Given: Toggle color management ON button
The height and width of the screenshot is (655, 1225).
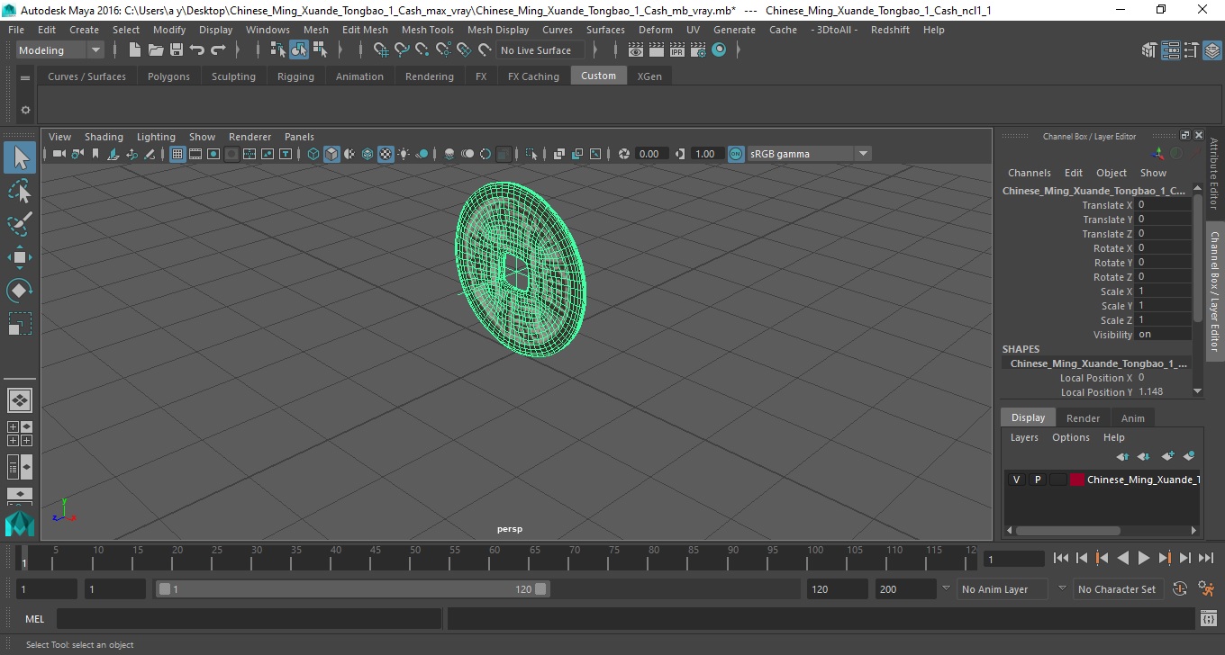Looking at the screenshot, I should [x=736, y=154].
